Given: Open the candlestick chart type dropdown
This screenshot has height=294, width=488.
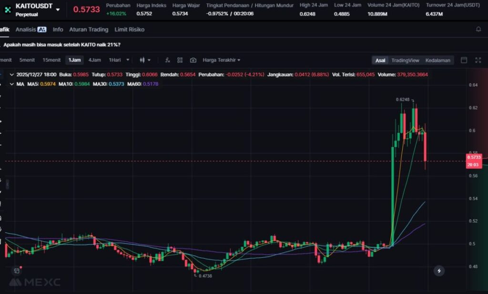Looking at the screenshot, I should click(145, 60).
